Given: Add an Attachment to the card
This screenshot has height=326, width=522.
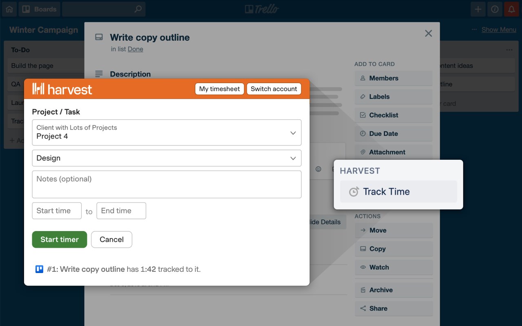Looking at the screenshot, I should pos(394,152).
